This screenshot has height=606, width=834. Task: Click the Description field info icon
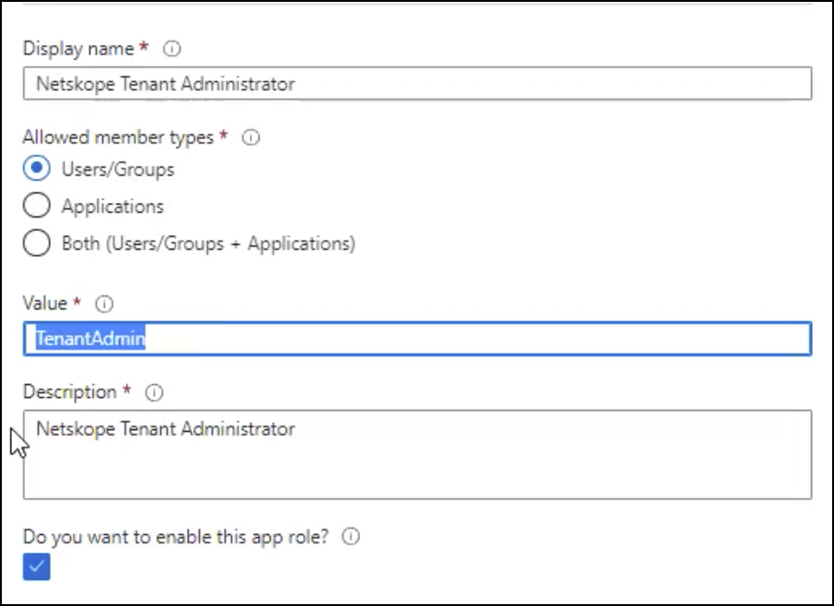point(155,392)
